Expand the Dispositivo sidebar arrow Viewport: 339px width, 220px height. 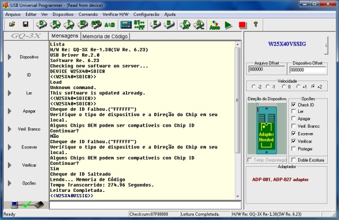[x=10, y=57]
